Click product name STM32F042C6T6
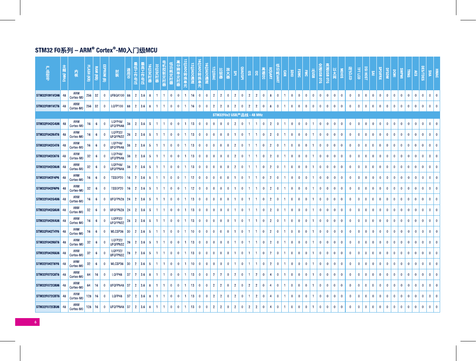This screenshot has height=361, width=476. (48, 156)
